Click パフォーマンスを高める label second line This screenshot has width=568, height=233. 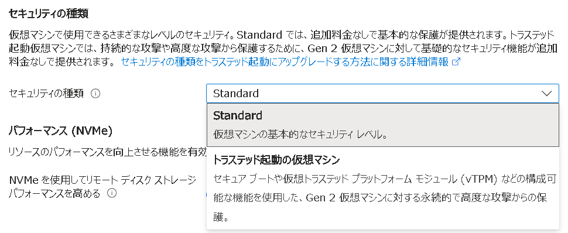[54, 194]
